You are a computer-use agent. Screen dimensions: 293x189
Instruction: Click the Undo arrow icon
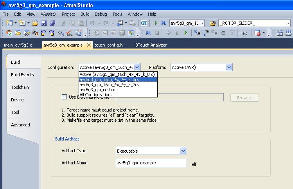(92, 23)
